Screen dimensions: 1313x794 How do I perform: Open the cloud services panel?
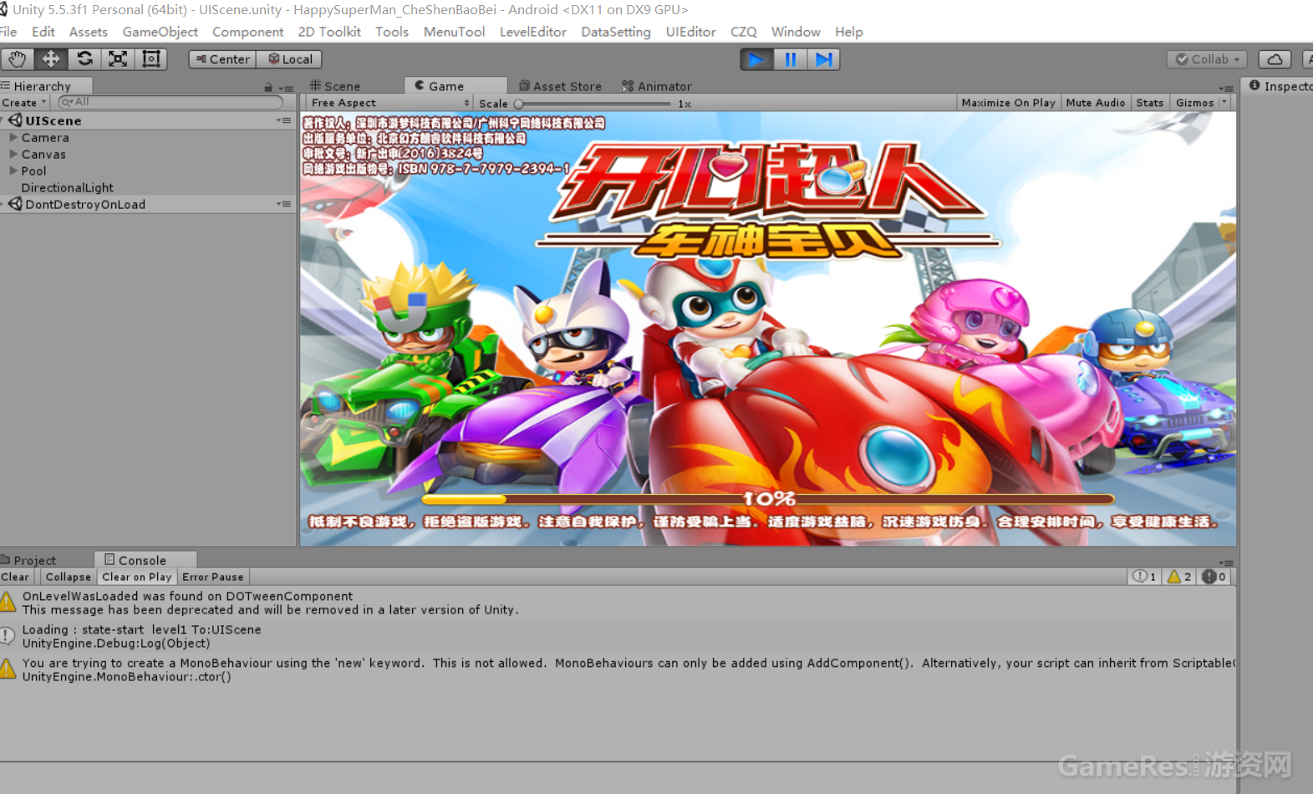pos(1275,59)
